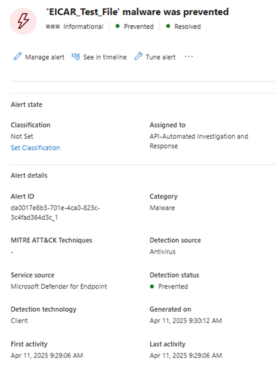Click the Not Set classification text
The height and width of the screenshot is (371, 276).
pos(21,136)
